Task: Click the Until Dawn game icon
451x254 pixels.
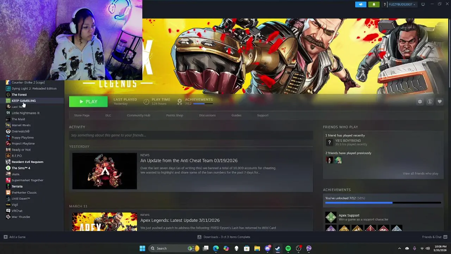Action: [x=8, y=199]
